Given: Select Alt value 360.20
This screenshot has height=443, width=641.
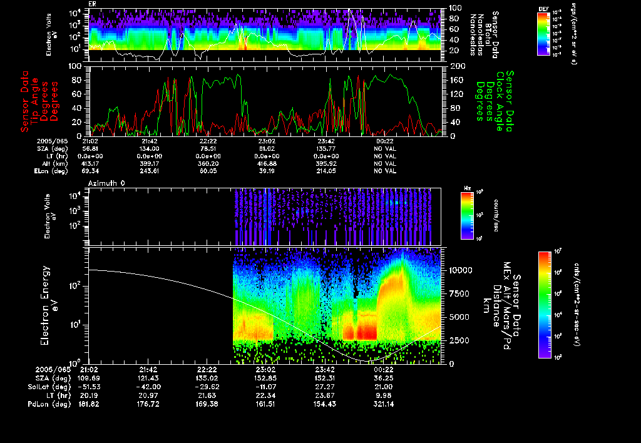Looking at the screenshot, I should pyautogui.click(x=208, y=164).
